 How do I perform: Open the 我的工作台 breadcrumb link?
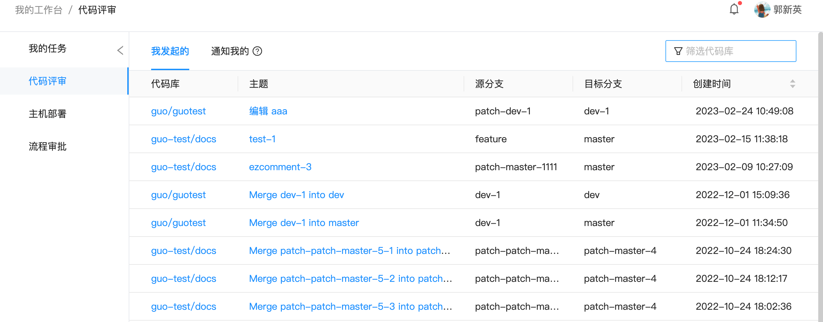click(38, 10)
